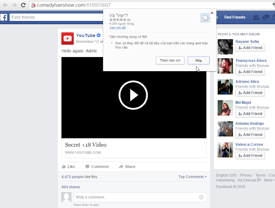Add Rayane Sofia as friend

coord(250,48)
